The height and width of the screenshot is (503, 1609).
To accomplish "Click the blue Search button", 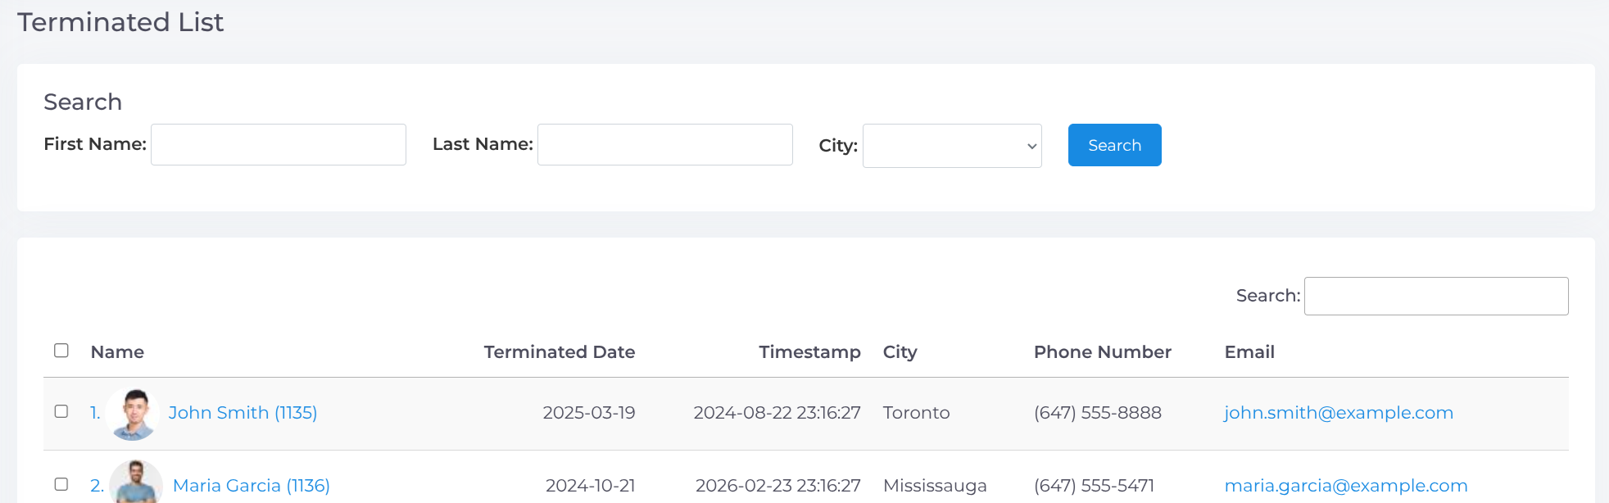I will [x=1114, y=145].
